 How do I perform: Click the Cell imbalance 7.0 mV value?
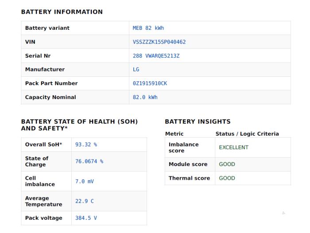coord(85,182)
